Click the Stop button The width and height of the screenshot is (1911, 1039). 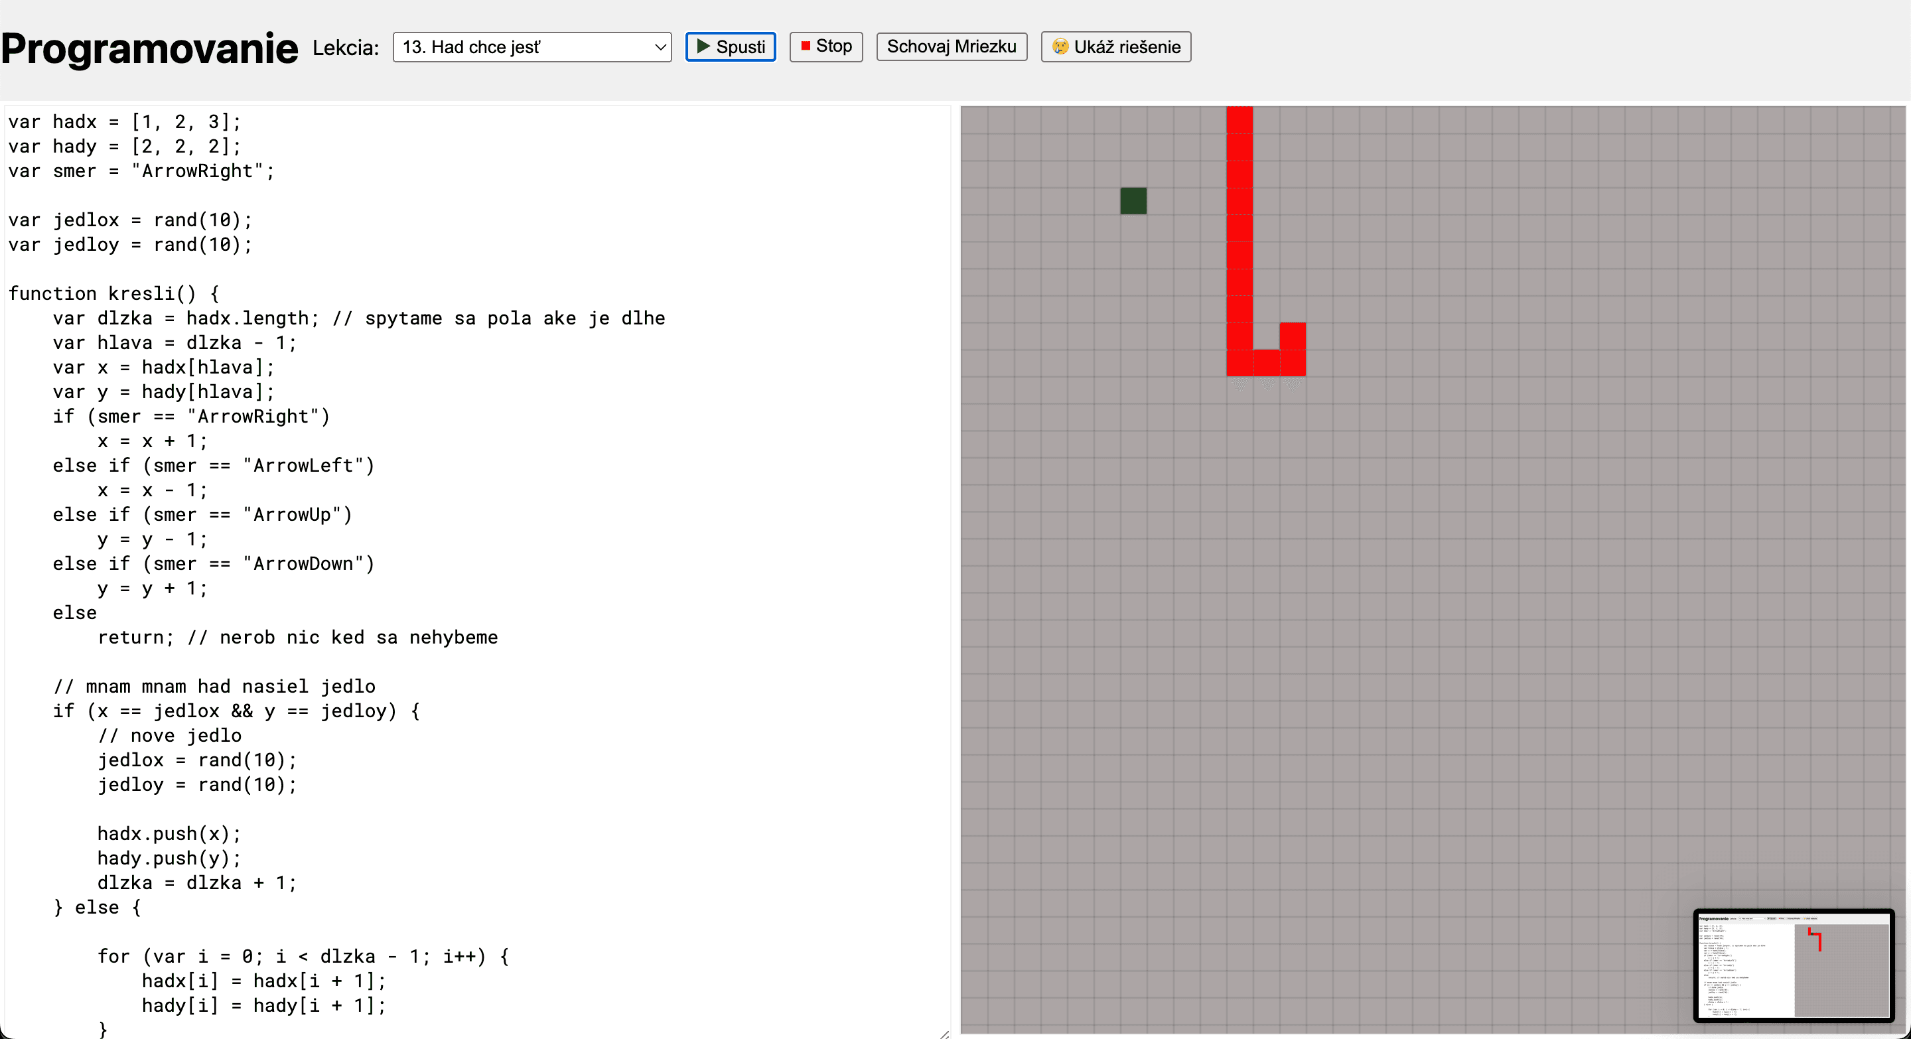[x=825, y=46]
